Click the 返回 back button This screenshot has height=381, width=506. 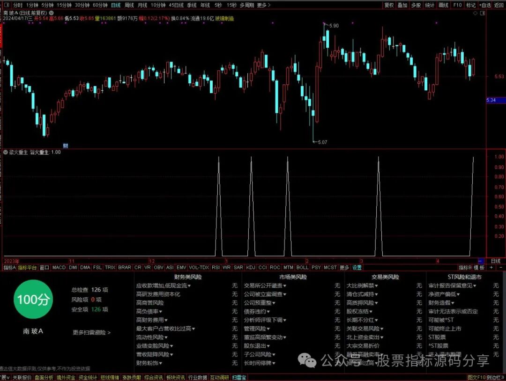coord(499,5)
